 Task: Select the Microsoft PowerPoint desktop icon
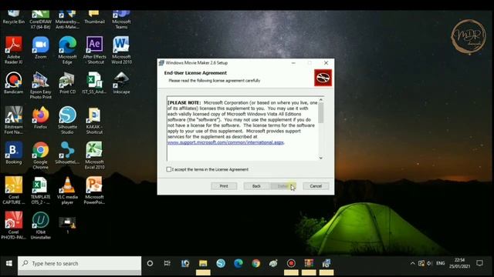tap(94, 190)
